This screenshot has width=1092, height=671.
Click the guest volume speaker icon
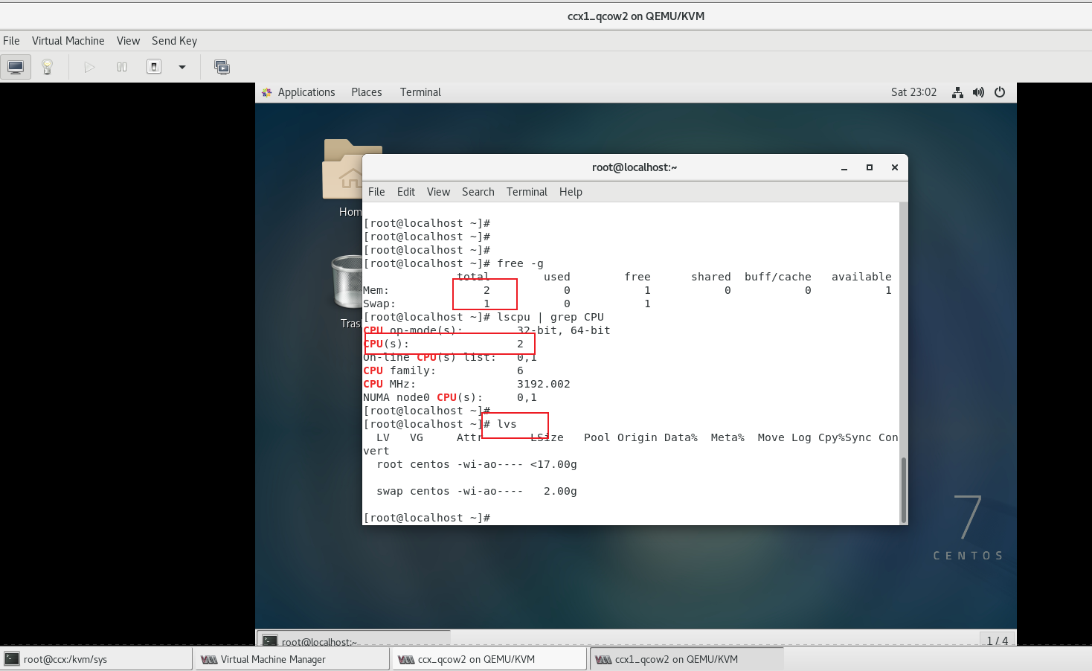tap(978, 92)
